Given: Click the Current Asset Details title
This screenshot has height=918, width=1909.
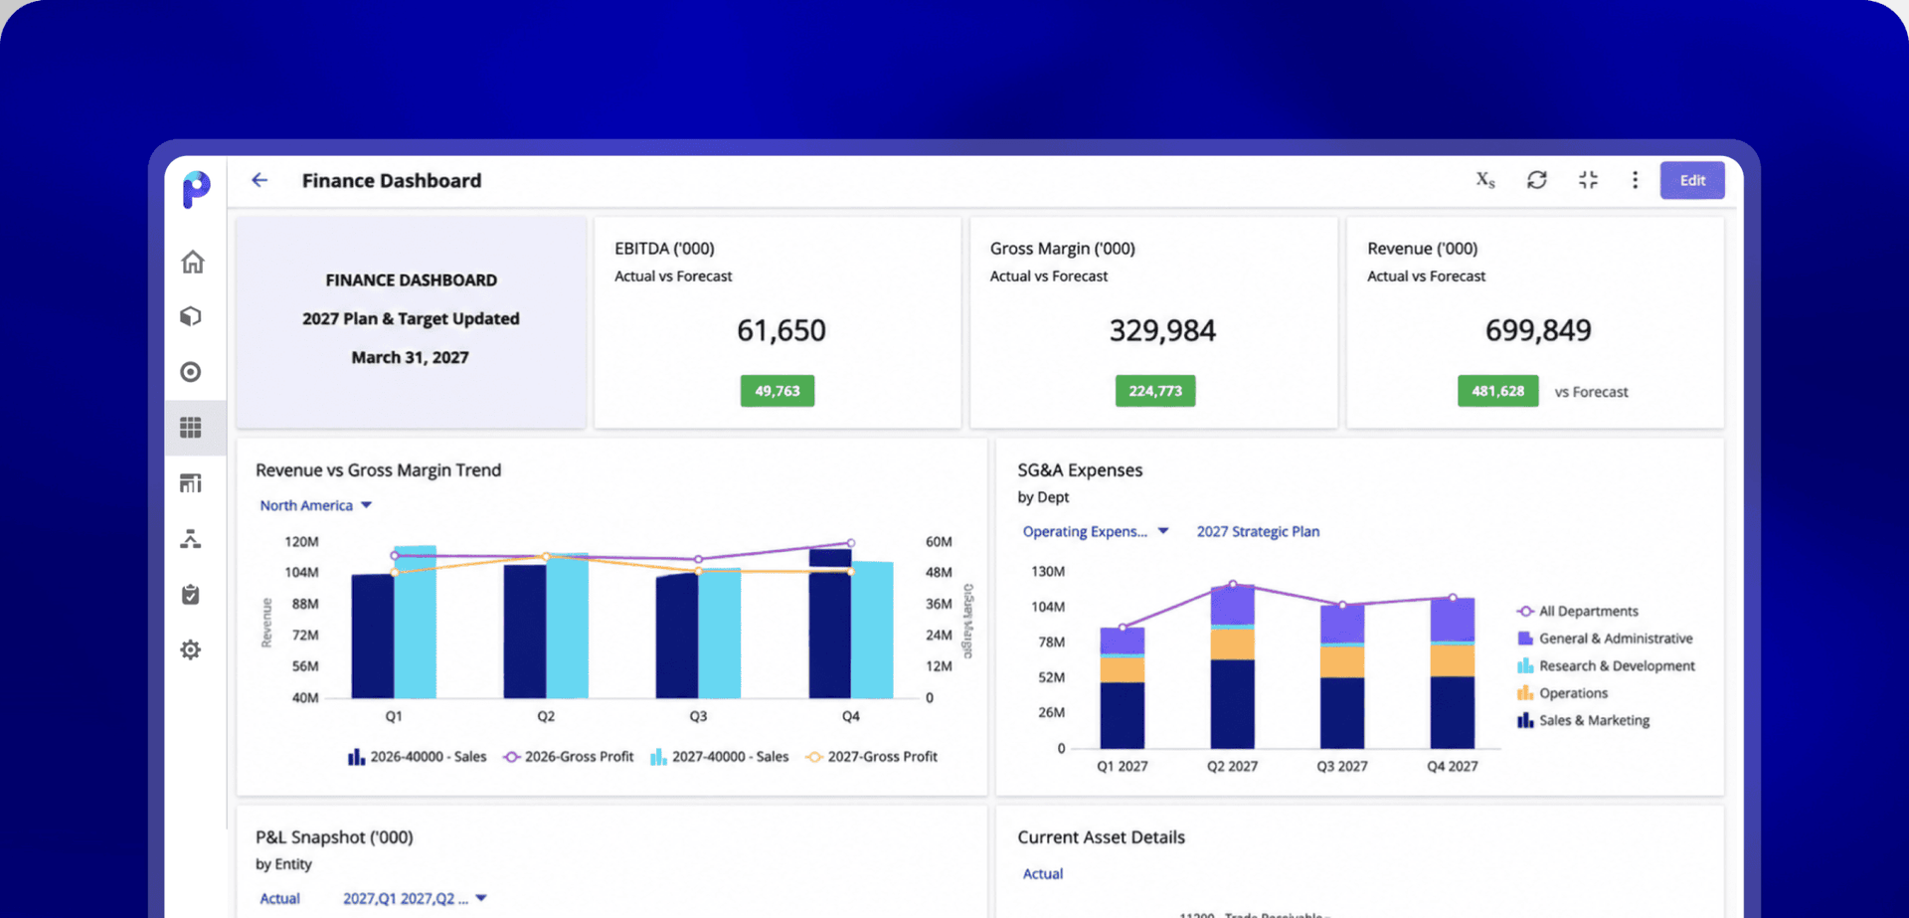Looking at the screenshot, I should [x=1101, y=837].
